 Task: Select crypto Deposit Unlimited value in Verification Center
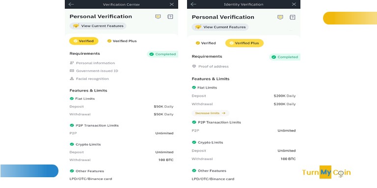click(x=164, y=152)
